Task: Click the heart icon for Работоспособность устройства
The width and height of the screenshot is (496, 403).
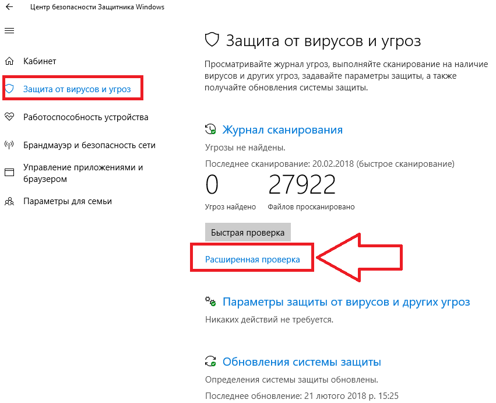Action: pyautogui.click(x=9, y=117)
